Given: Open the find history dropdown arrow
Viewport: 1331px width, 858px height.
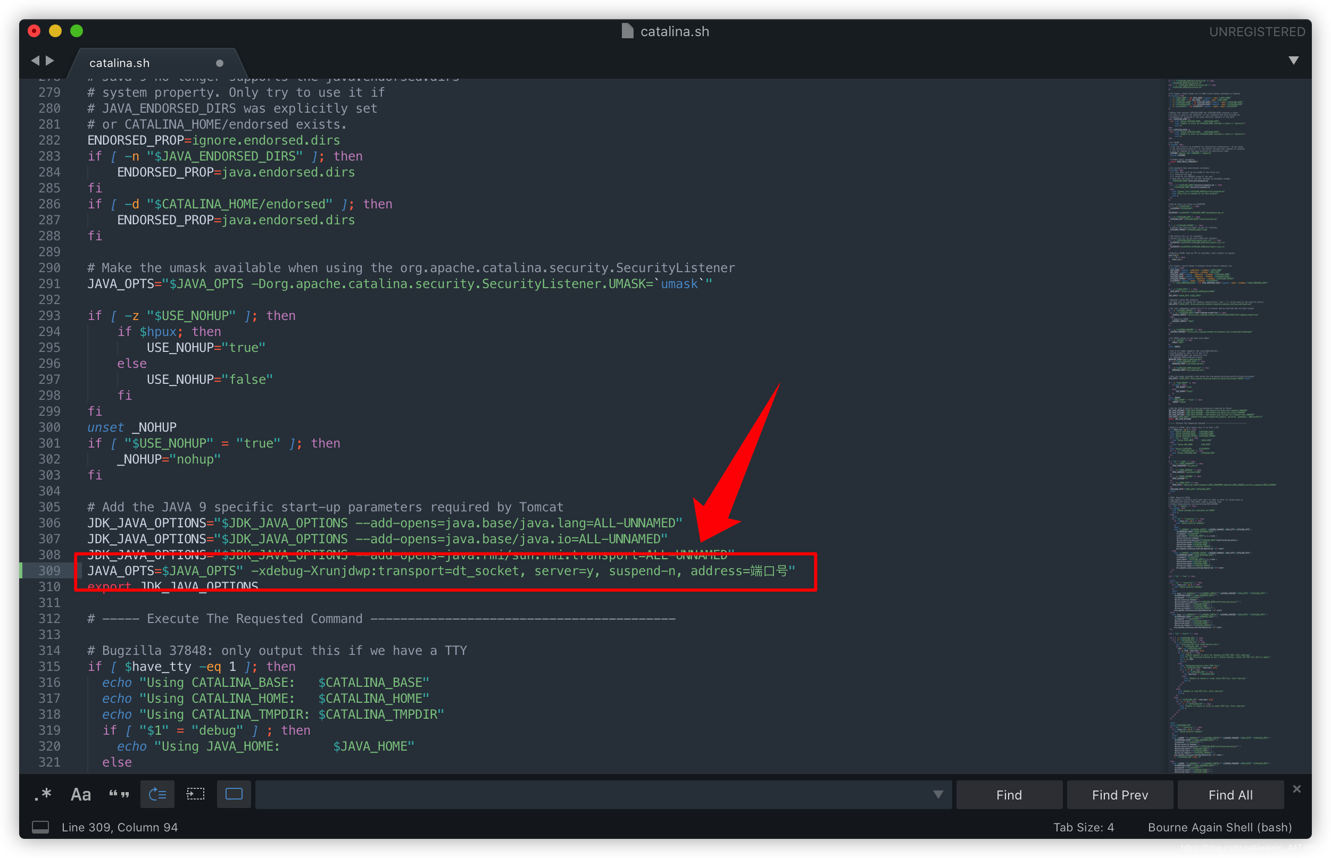Looking at the screenshot, I should coord(938,795).
